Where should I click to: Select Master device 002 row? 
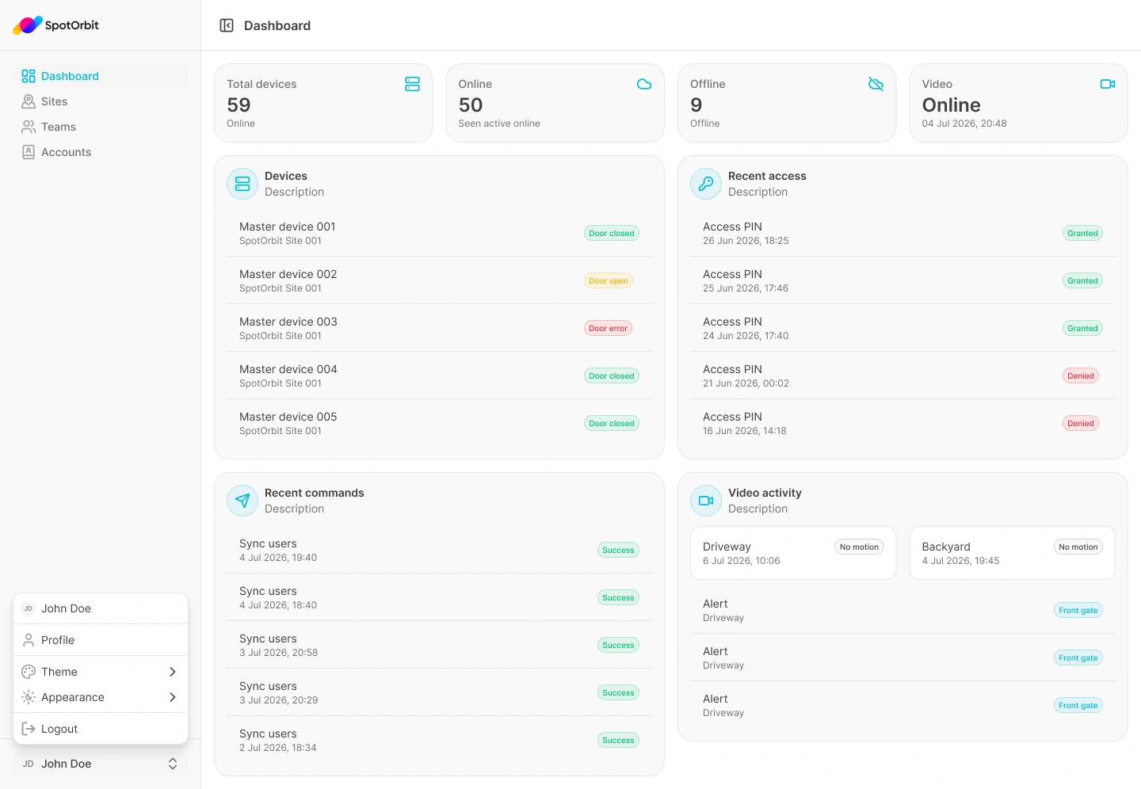(439, 280)
